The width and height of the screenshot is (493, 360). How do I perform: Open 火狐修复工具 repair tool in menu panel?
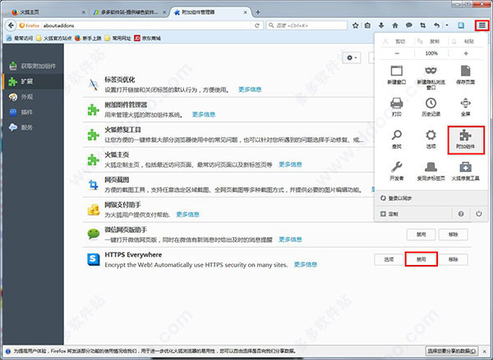click(x=465, y=171)
